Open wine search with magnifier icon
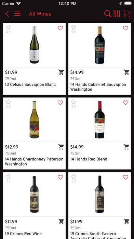 108,14
